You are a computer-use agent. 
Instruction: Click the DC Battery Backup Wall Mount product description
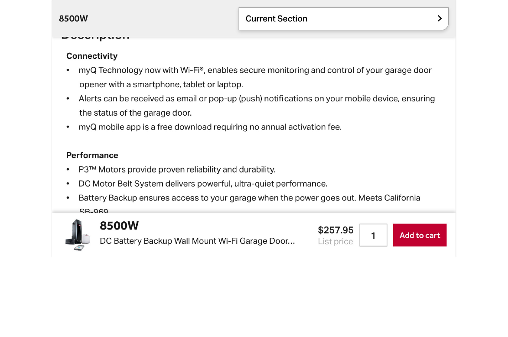(x=197, y=241)
